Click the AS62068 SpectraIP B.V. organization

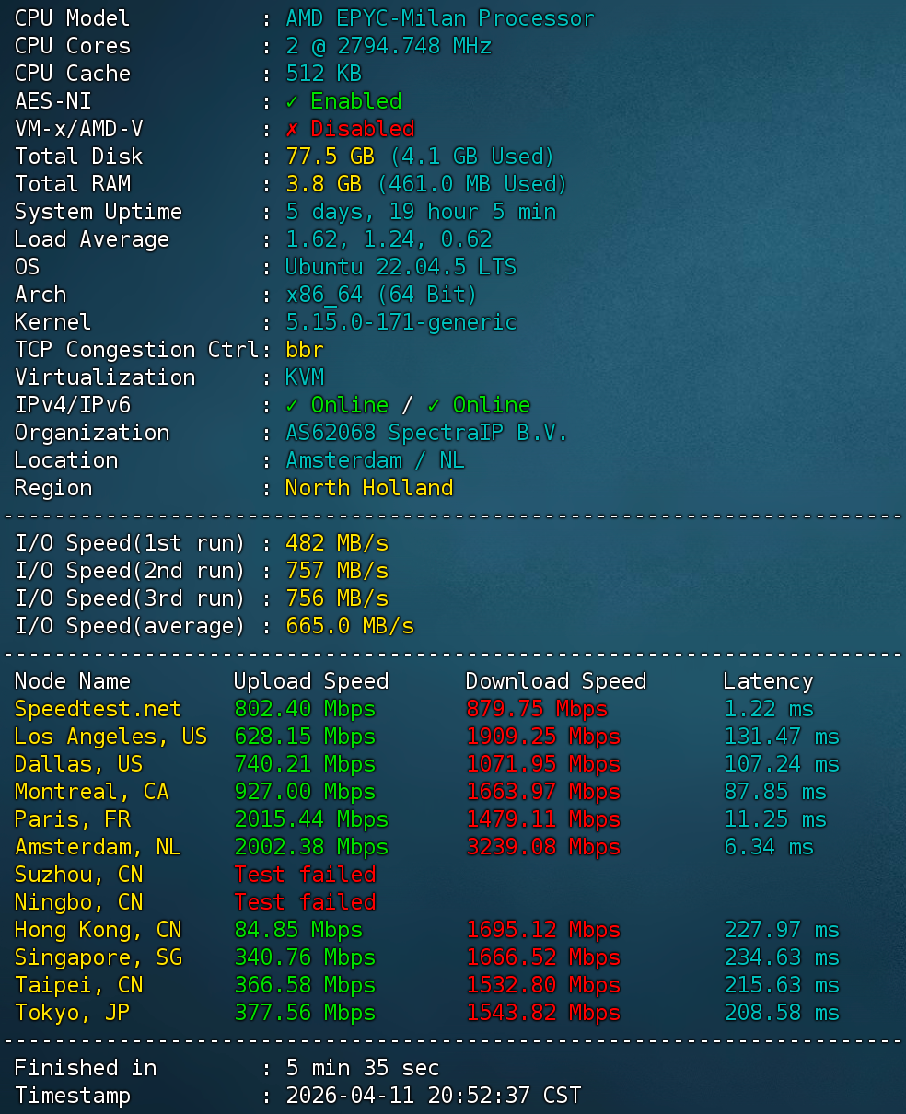click(x=426, y=433)
